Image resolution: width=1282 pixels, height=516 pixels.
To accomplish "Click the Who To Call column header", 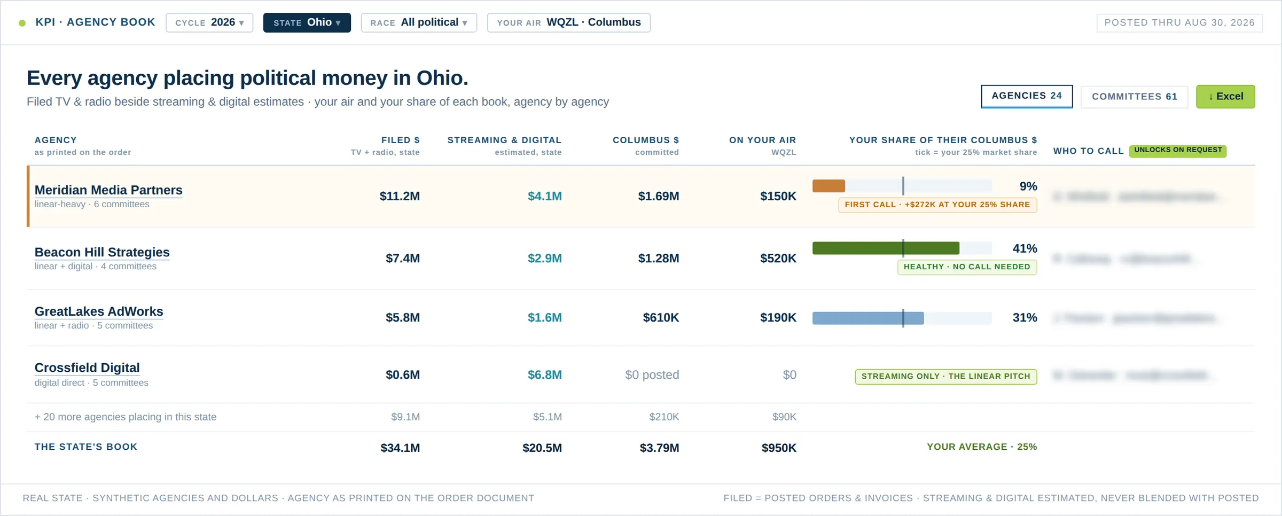I will point(1088,151).
